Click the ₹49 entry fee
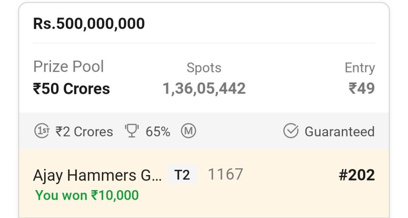This screenshot has height=218, width=408. tap(361, 89)
